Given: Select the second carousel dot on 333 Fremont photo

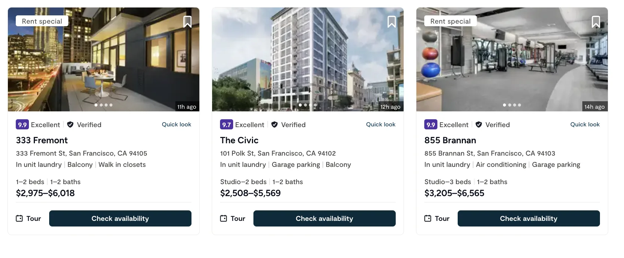Looking at the screenshot, I should tap(101, 105).
